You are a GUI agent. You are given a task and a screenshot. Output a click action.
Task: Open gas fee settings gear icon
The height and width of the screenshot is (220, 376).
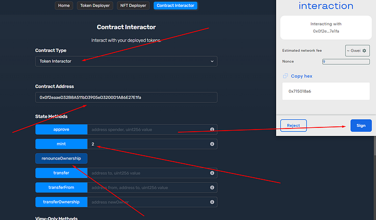(364, 51)
